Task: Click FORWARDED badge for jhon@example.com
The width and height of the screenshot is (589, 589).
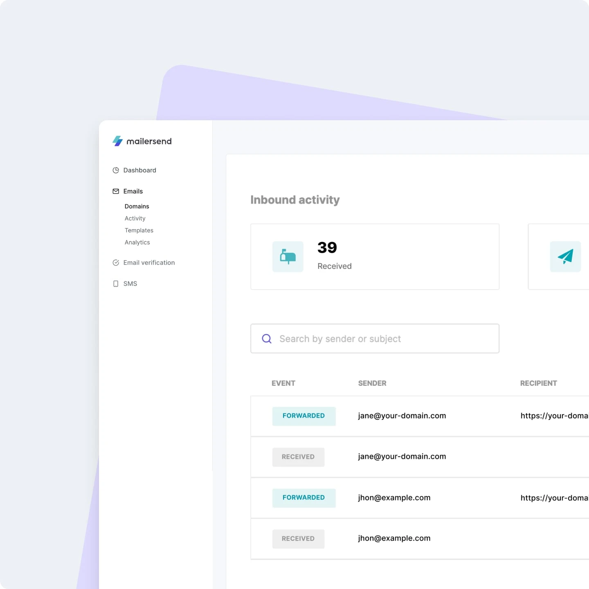Action: [304, 498]
